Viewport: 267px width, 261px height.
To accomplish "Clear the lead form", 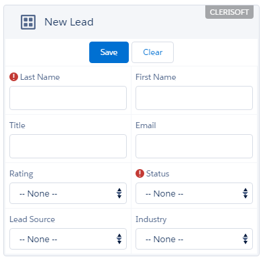I will click(x=152, y=52).
